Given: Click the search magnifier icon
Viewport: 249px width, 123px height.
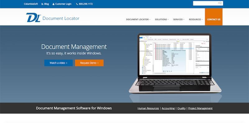Looking at the screenshot, I should click(220, 3).
